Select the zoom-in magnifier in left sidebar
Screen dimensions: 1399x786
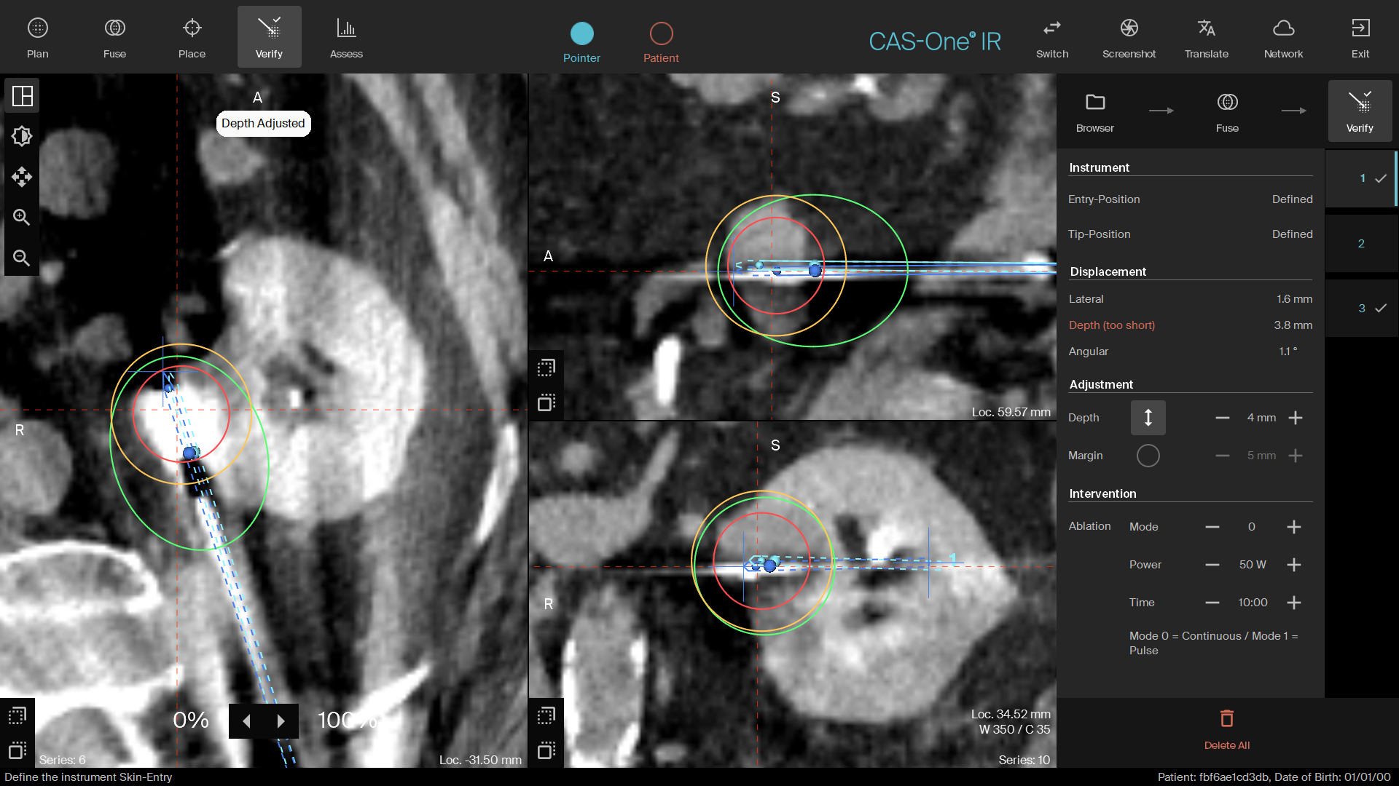pos(21,217)
